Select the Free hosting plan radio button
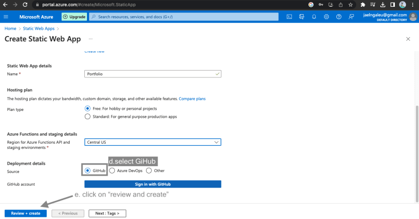419x219 pixels. (87, 109)
